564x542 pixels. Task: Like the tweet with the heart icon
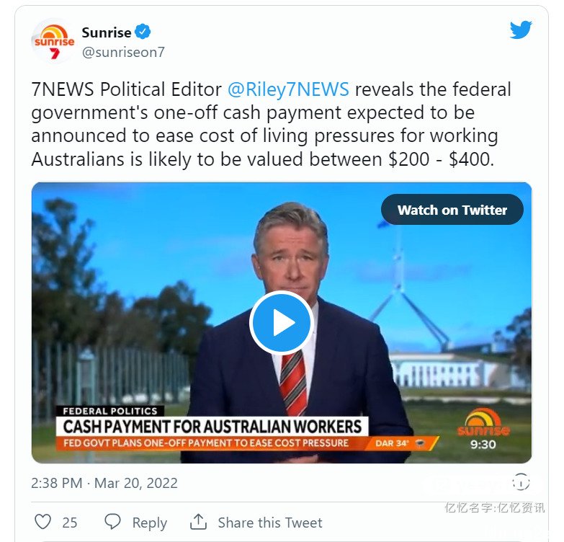point(42,522)
